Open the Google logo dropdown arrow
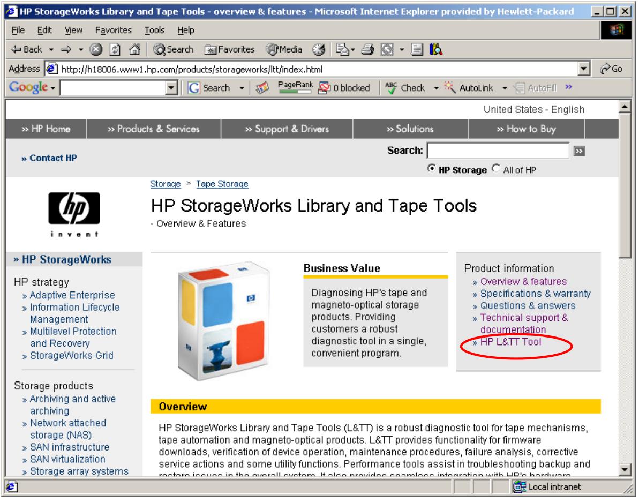The image size is (639, 502). pyautogui.click(x=53, y=88)
